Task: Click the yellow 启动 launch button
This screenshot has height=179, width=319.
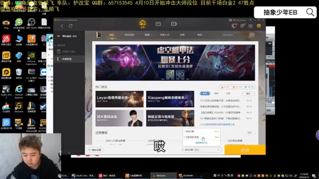Action: pos(245,150)
